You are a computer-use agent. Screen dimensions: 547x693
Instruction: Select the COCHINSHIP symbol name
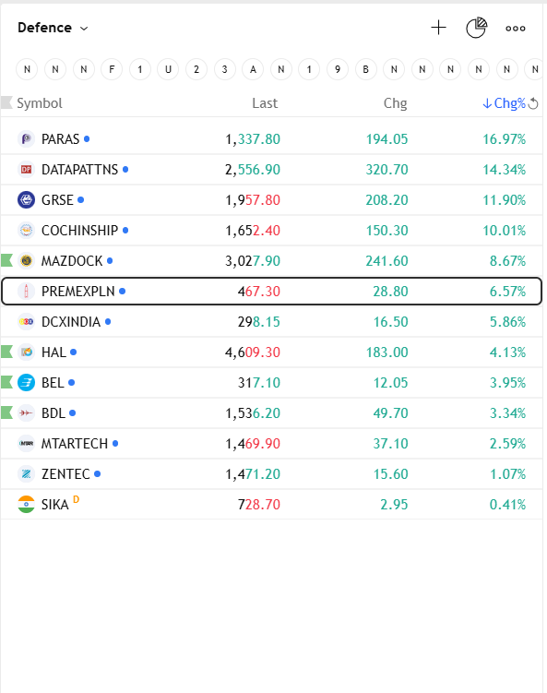click(79, 231)
